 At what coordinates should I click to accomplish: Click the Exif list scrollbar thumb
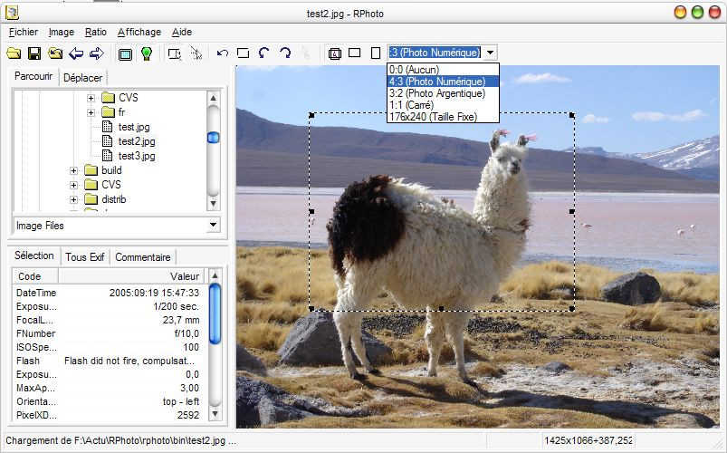(215, 313)
